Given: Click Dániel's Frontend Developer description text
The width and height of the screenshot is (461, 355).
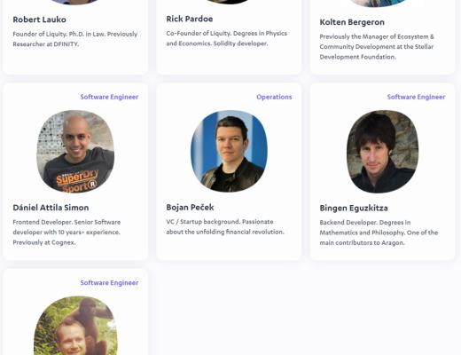Looking at the screenshot, I should click(x=66, y=233).
